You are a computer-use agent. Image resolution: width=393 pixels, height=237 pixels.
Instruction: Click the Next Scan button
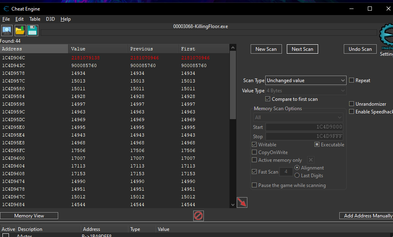[302, 49]
